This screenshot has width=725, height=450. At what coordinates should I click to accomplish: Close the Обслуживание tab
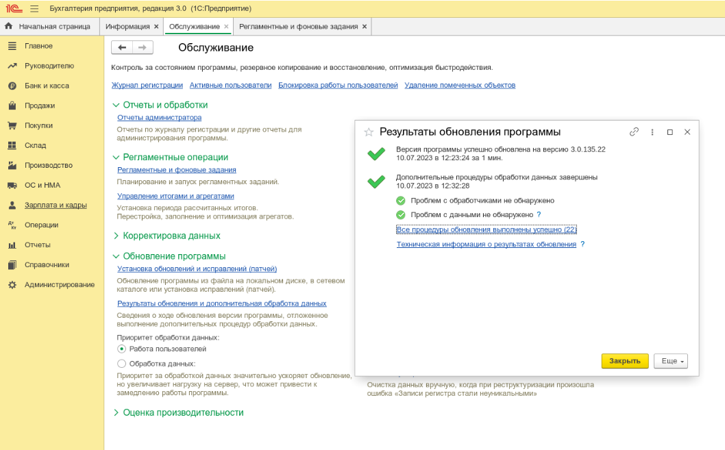pyautogui.click(x=226, y=26)
